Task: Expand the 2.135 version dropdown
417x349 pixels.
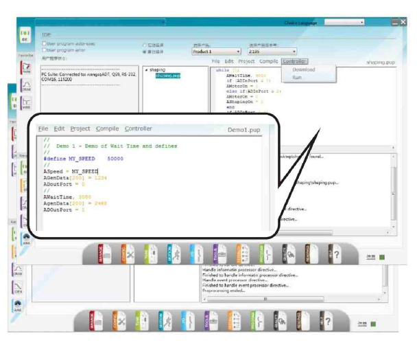Action: click(272, 52)
